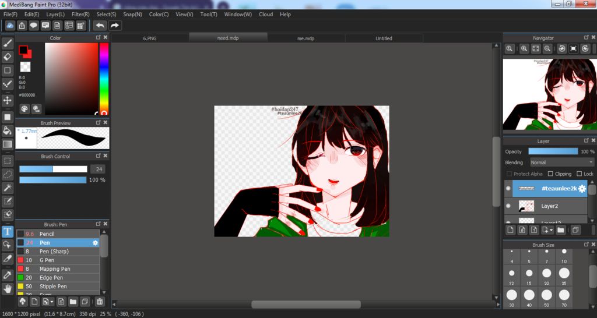Image resolution: width=597 pixels, height=318 pixels.
Task: Select the Pencil brush
Action: click(58, 234)
